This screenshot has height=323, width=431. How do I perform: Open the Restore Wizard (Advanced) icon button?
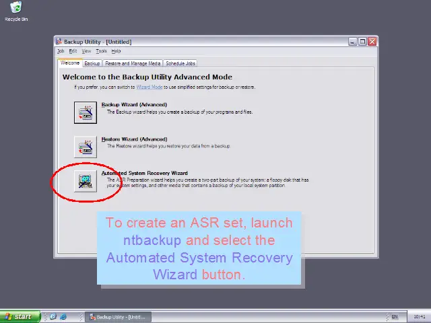tap(86, 146)
